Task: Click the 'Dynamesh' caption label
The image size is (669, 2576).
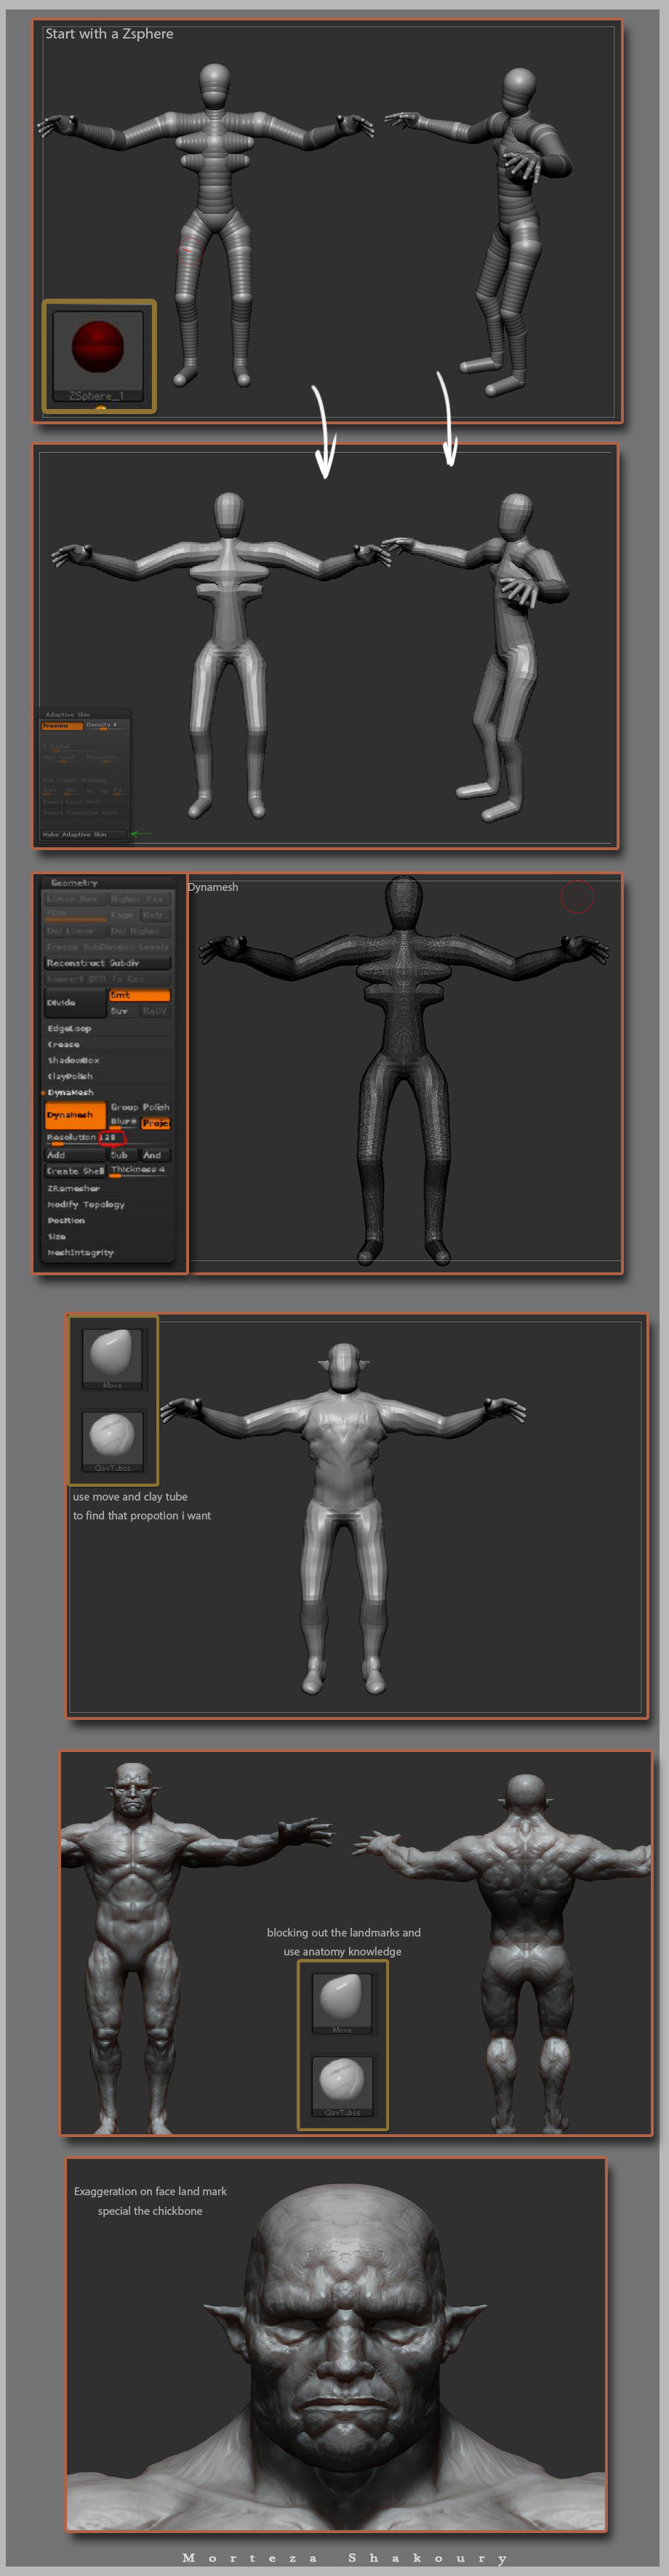Action: tap(213, 887)
